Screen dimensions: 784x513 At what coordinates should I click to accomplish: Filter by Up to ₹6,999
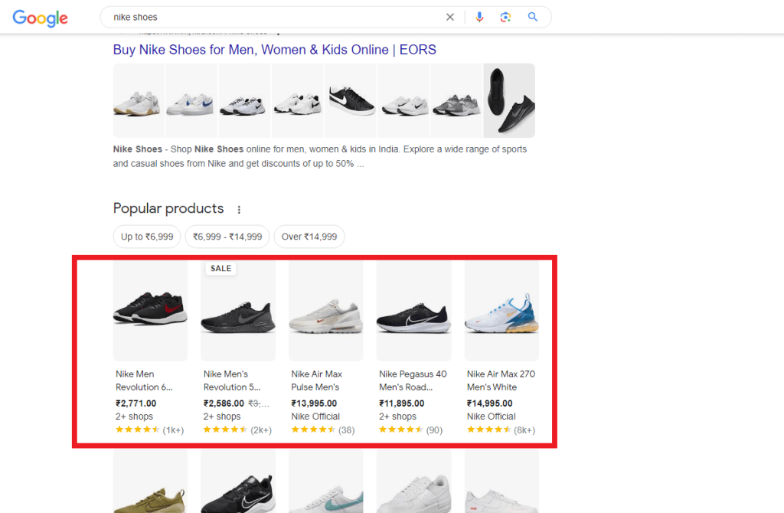[x=147, y=237]
